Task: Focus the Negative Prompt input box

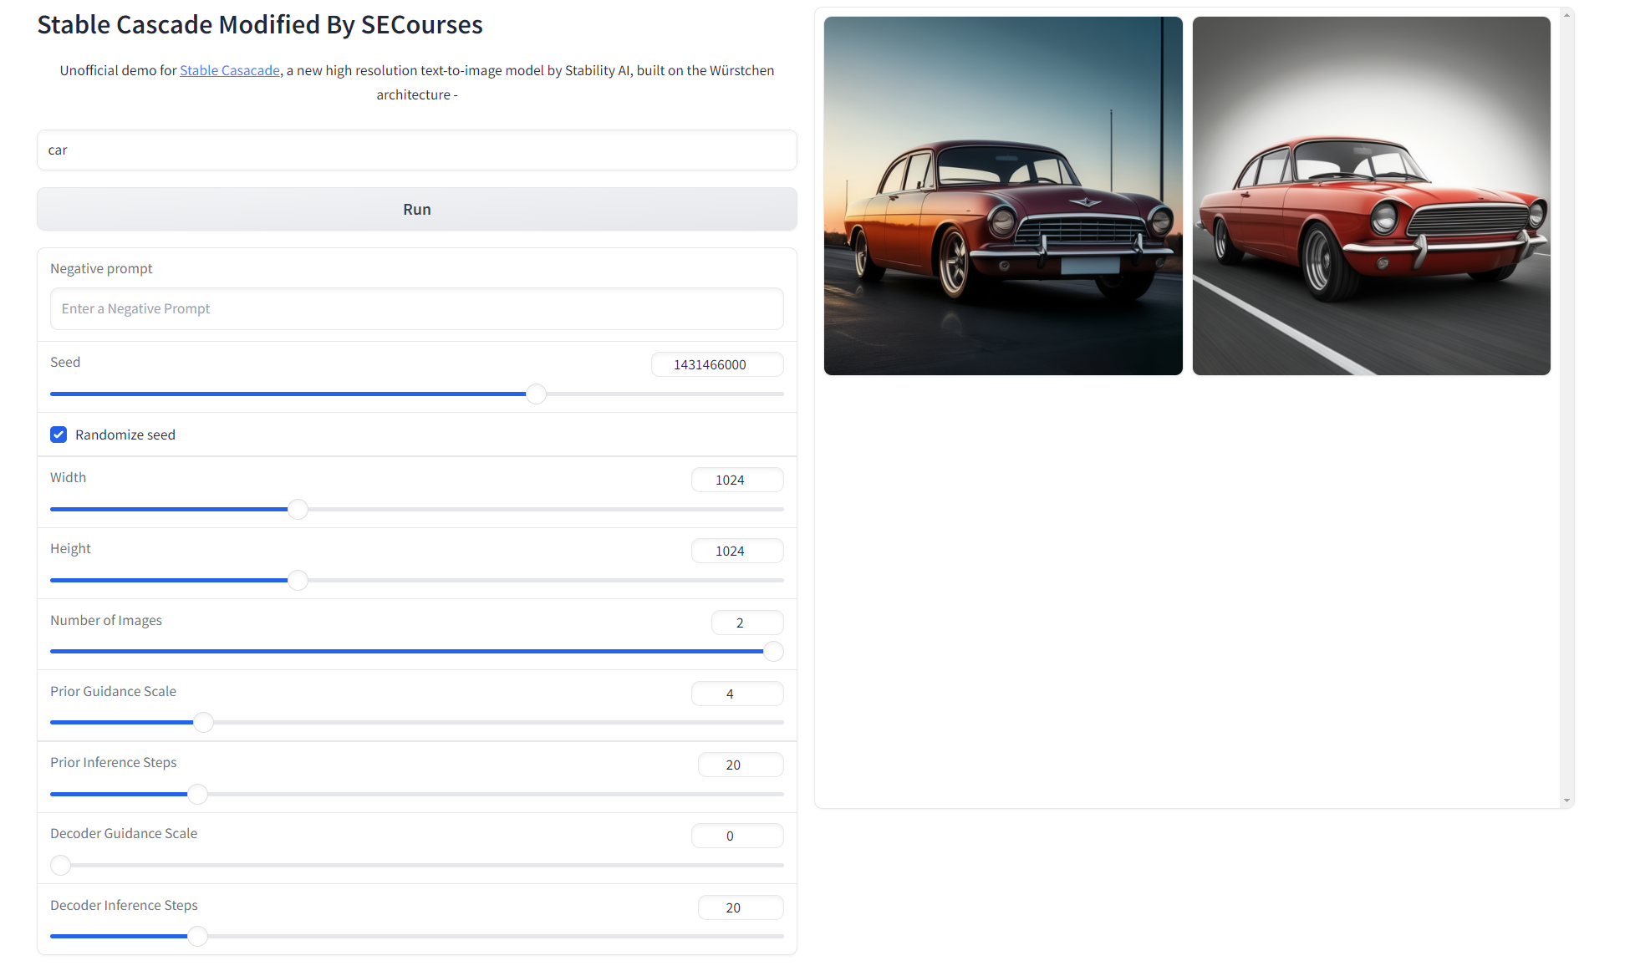Action: pos(416,309)
